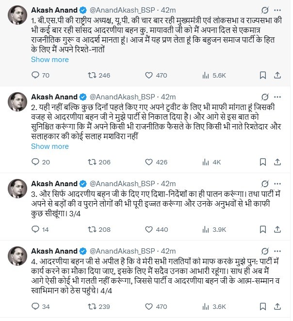Image resolution: width=293 pixels, height=321 pixels.
Task: Open Grok icon on the fourth tweet
Action: click(x=265, y=251)
